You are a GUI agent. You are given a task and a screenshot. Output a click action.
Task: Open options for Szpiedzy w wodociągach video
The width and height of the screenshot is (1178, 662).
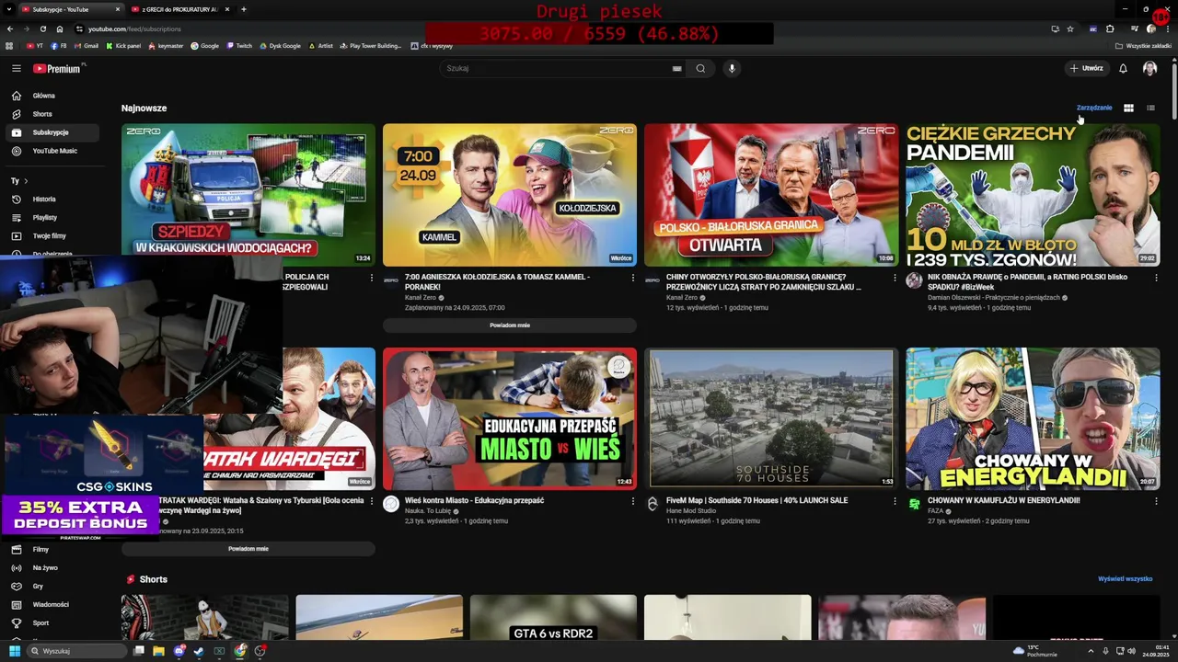(371, 278)
